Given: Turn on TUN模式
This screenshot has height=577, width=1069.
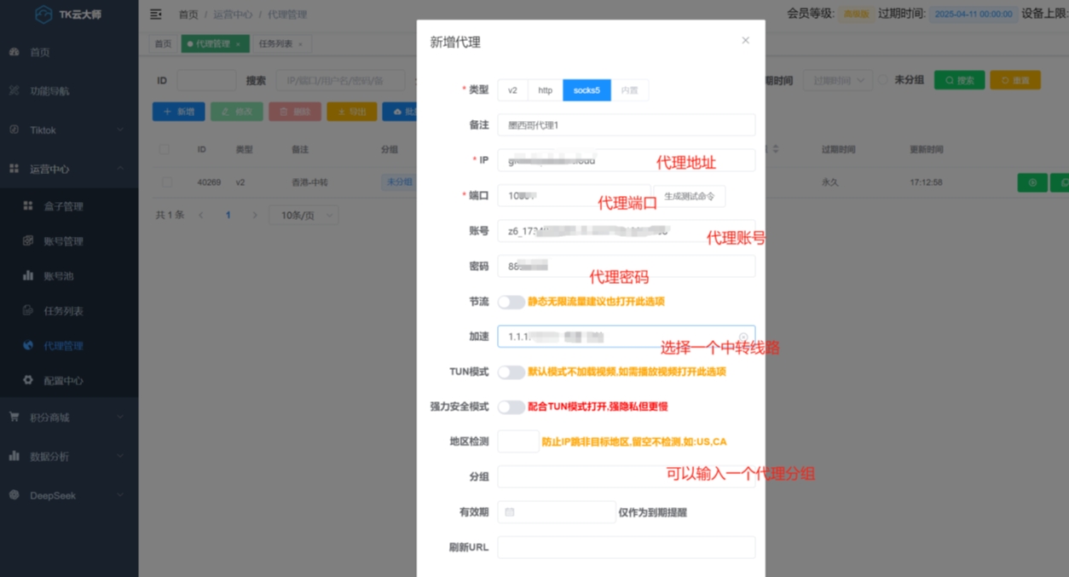Looking at the screenshot, I should point(511,372).
